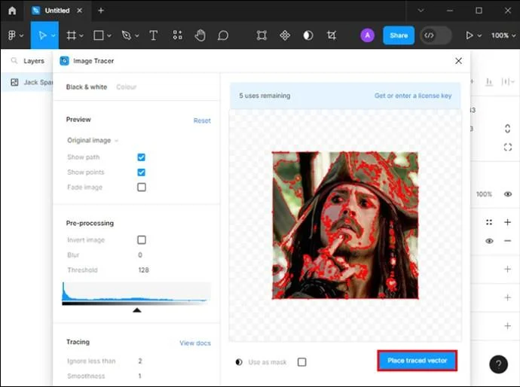Add a new file tab

click(x=101, y=11)
